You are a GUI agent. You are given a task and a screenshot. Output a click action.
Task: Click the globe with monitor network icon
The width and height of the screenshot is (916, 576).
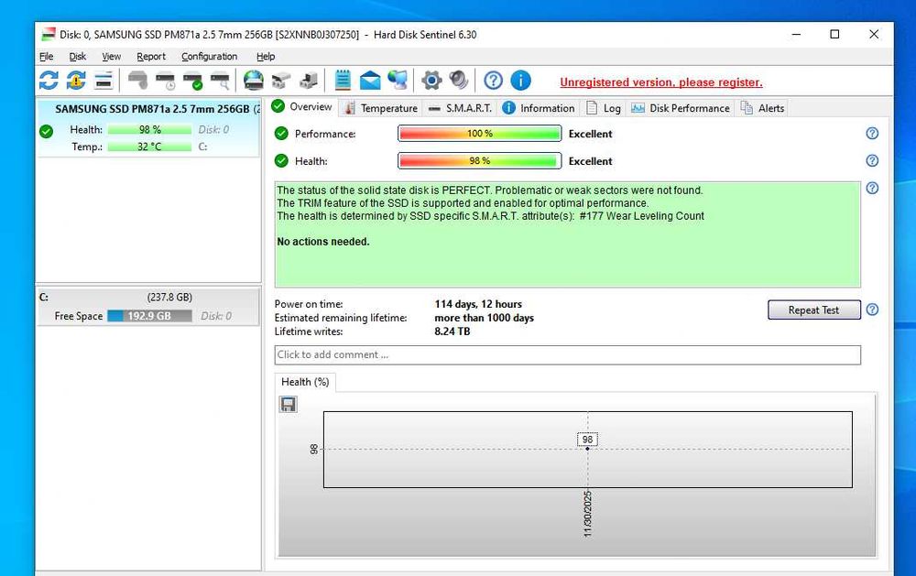click(398, 80)
